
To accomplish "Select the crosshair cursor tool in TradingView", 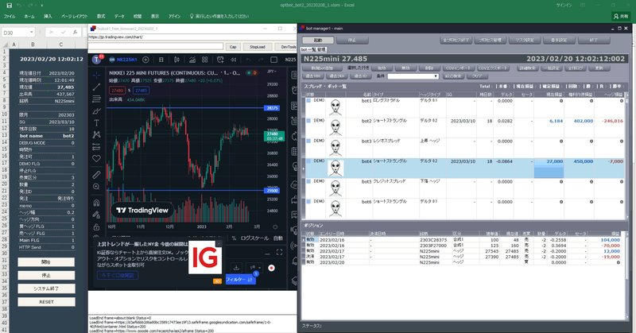I will [96, 75].
